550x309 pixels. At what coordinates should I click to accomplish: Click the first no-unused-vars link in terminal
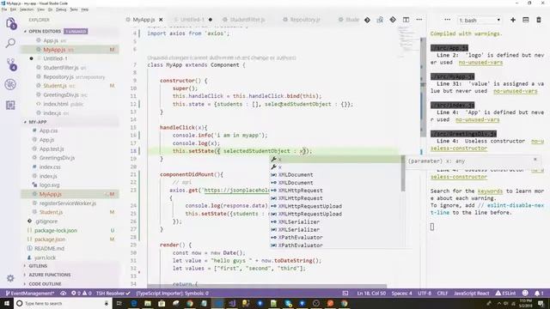[480, 63]
